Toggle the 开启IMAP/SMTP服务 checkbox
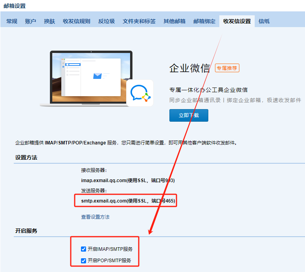This screenshot has width=305, height=272. coord(83,249)
